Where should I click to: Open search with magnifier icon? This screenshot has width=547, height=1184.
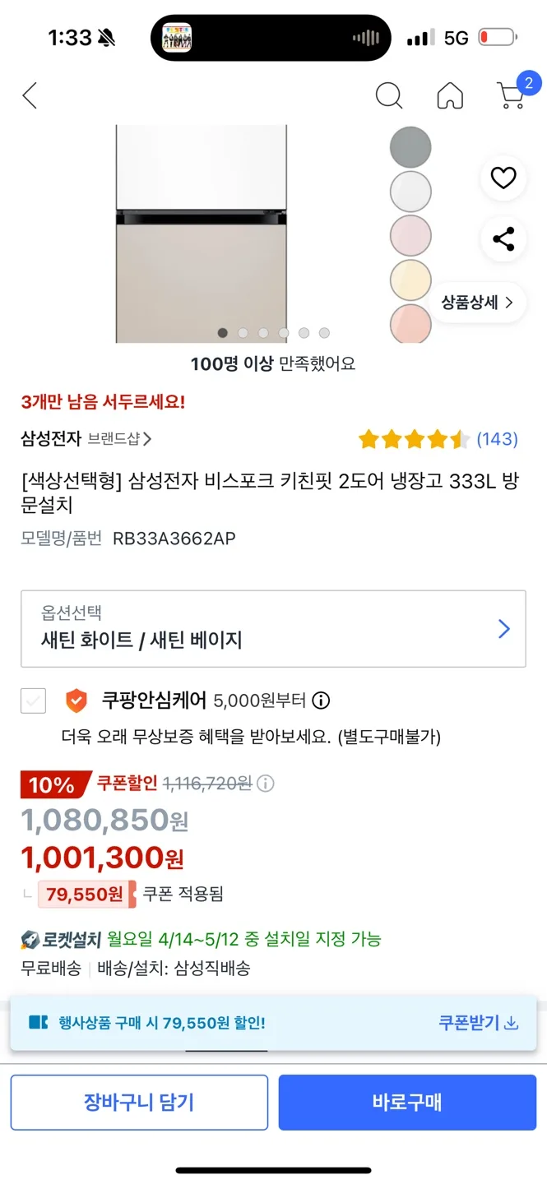click(x=389, y=96)
